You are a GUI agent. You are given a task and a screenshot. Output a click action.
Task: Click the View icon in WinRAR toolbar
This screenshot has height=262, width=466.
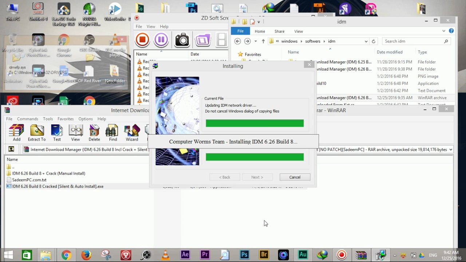(x=75, y=133)
